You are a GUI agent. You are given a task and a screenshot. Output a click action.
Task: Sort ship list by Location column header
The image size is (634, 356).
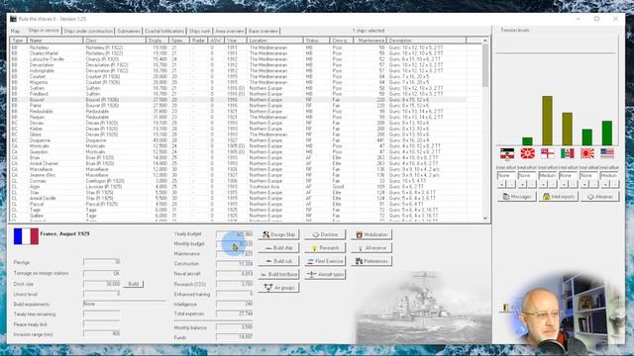point(275,41)
